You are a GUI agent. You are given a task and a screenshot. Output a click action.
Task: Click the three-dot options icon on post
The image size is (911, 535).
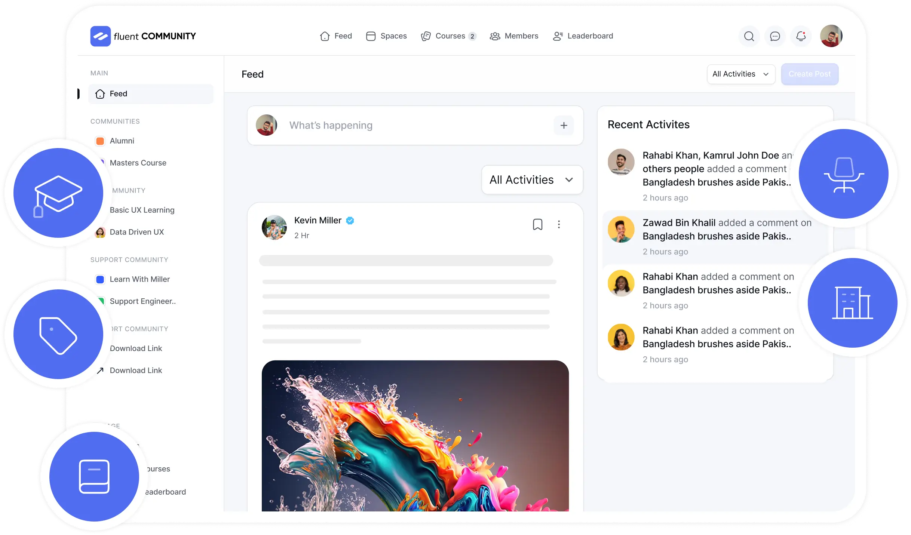[x=559, y=224]
